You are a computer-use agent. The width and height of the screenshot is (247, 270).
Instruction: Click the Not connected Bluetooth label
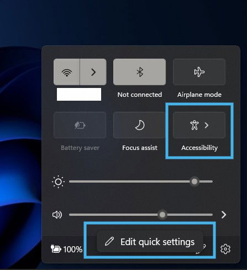pyautogui.click(x=140, y=95)
